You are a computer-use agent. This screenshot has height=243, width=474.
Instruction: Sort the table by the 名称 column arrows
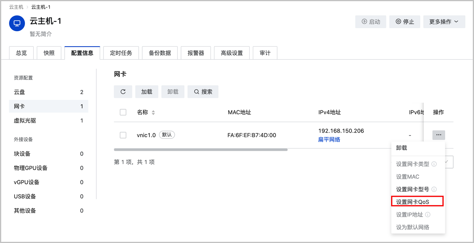click(x=153, y=112)
